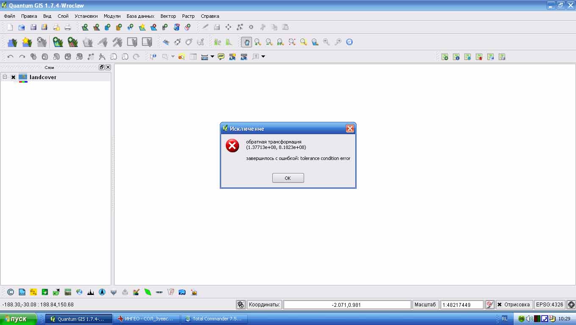Open the measure tool dropdown arrow
The width and height of the screenshot is (576, 325).
[212, 57]
